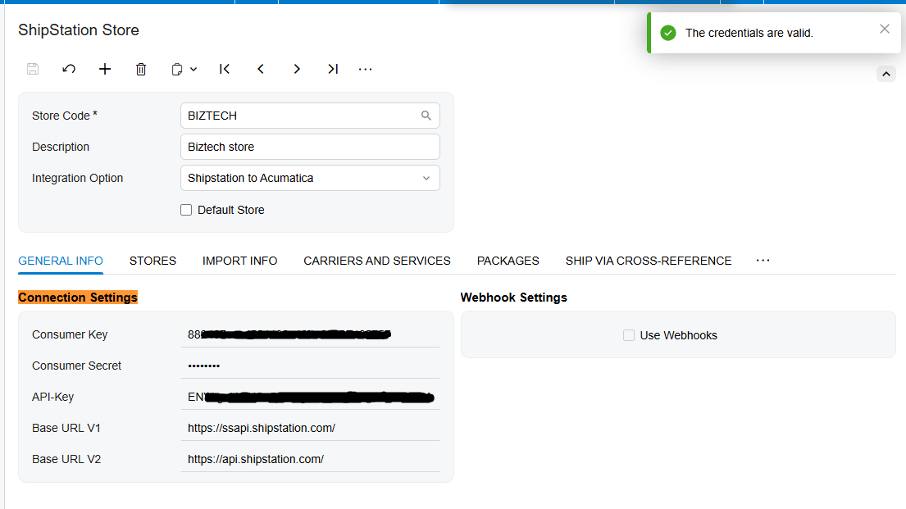Open the toolbar more actions ellipsis
Screen dimensions: 906x509
[365, 70]
